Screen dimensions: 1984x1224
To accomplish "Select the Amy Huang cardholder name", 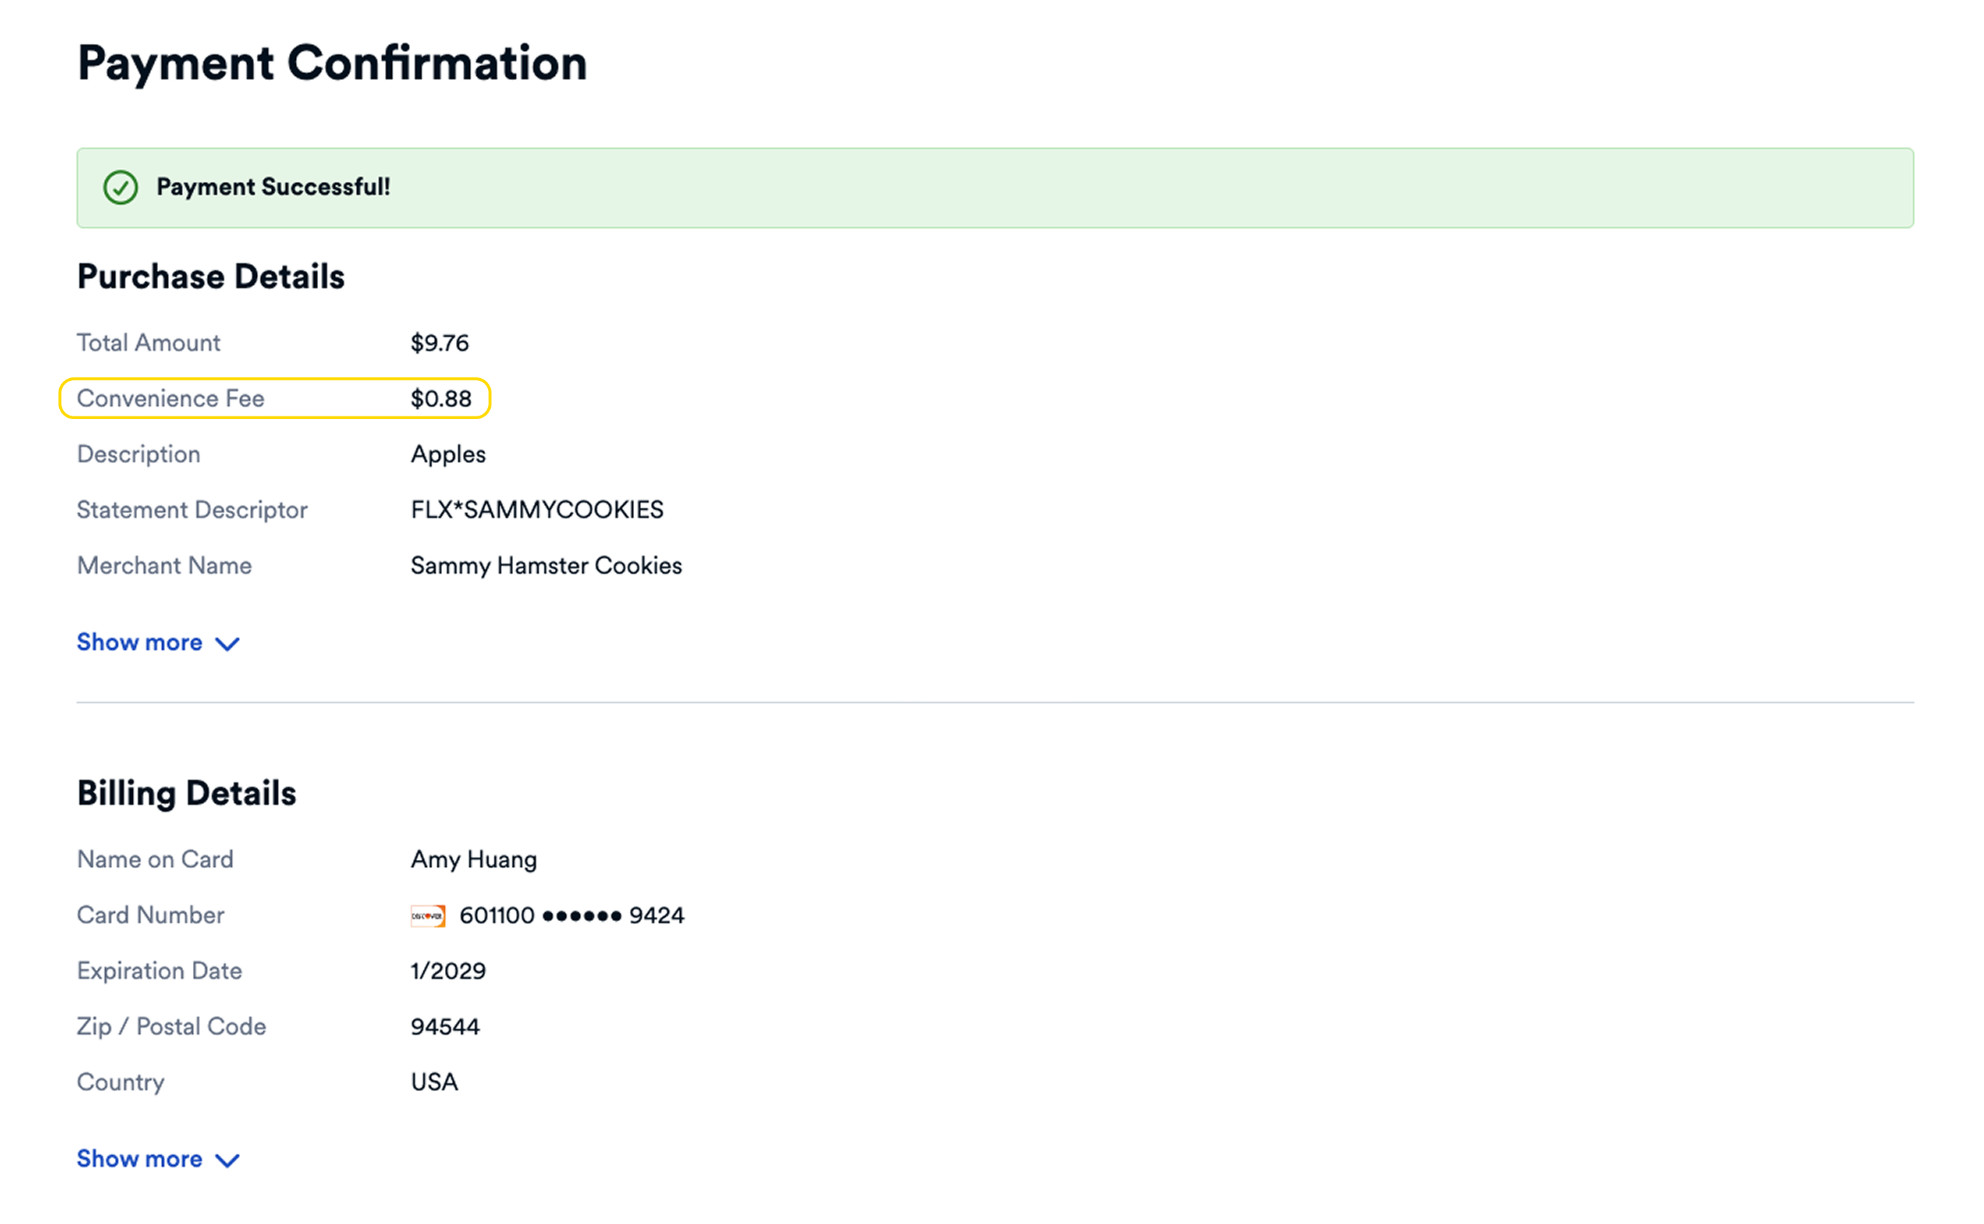I will pos(473,860).
